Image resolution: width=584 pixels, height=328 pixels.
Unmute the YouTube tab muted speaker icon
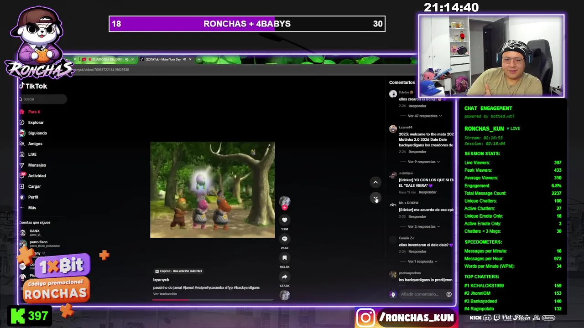pyautogui.click(x=126, y=59)
